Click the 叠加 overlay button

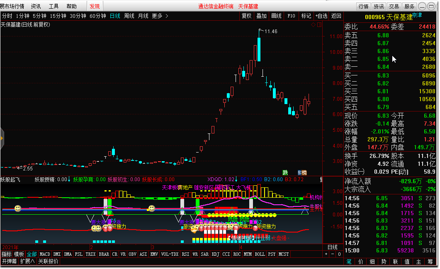262,16
